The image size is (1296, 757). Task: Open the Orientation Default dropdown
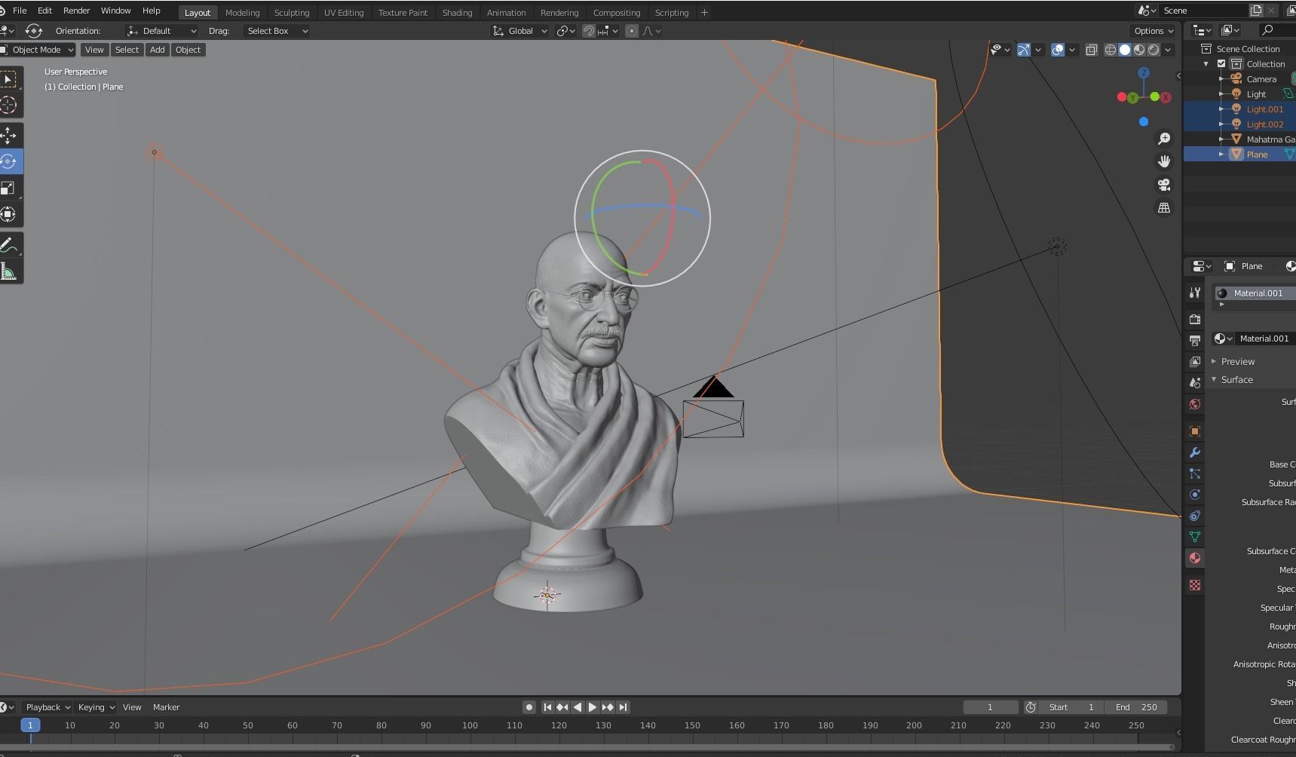click(x=162, y=31)
